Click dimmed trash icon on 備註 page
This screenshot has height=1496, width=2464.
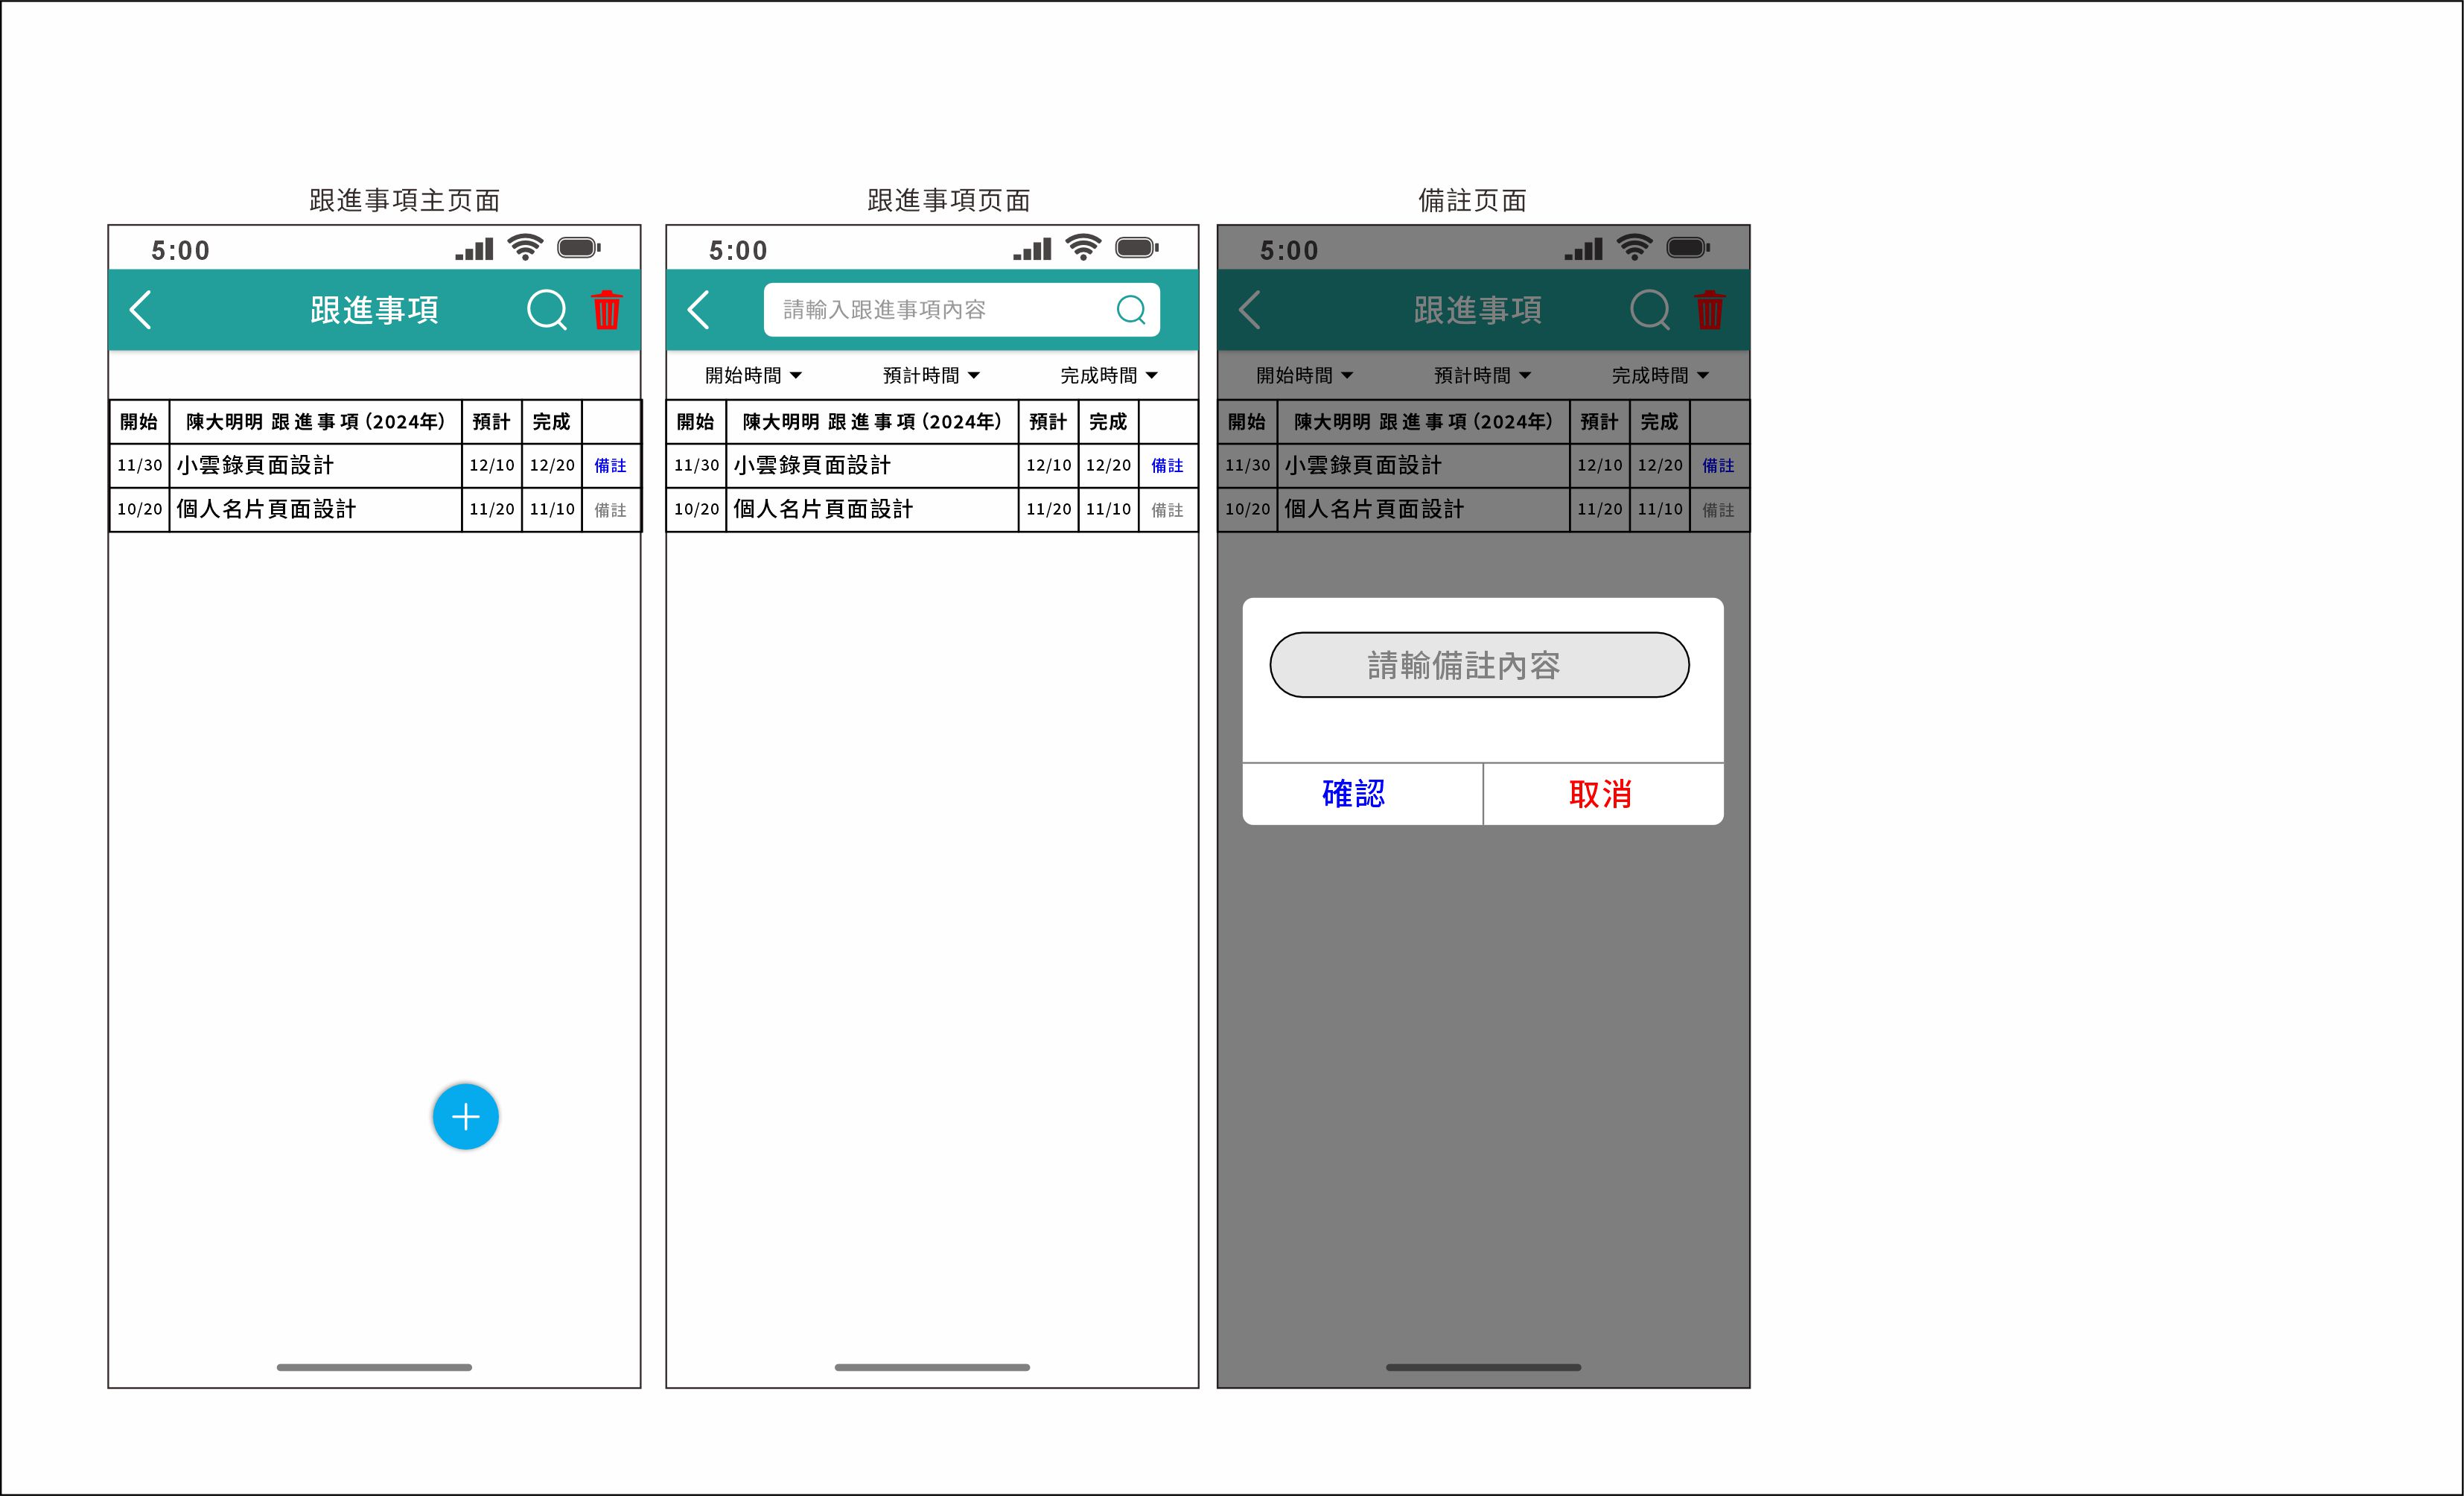tap(1709, 310)
